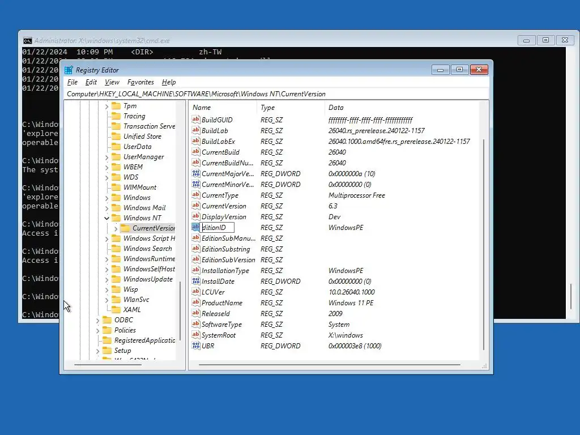This screenshot has width=580, height=435.
Task: Click the ODBC folder icon
Action: coord(107,319)
